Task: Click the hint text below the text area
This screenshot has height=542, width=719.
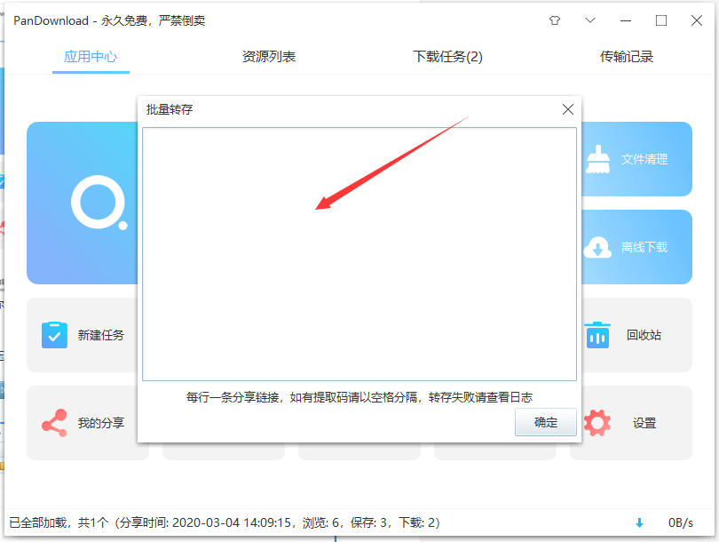Action: (x=359, y=397)
